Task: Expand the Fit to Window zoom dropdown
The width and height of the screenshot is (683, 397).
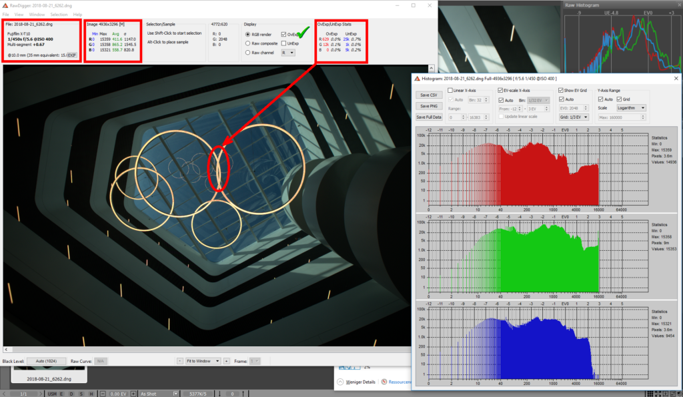Action: click(x=203, y=361)
